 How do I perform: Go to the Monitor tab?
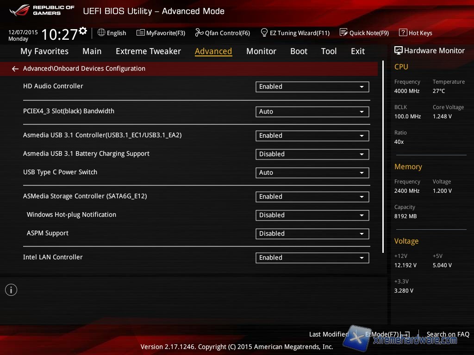click(261, 51)
